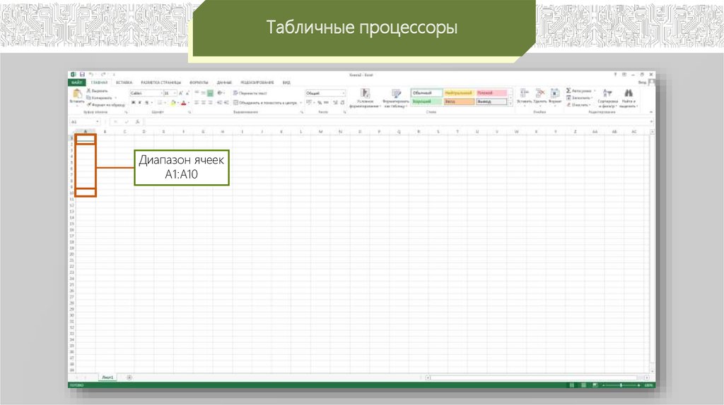Switch to the Data (Данные) tab

(224, 83)
